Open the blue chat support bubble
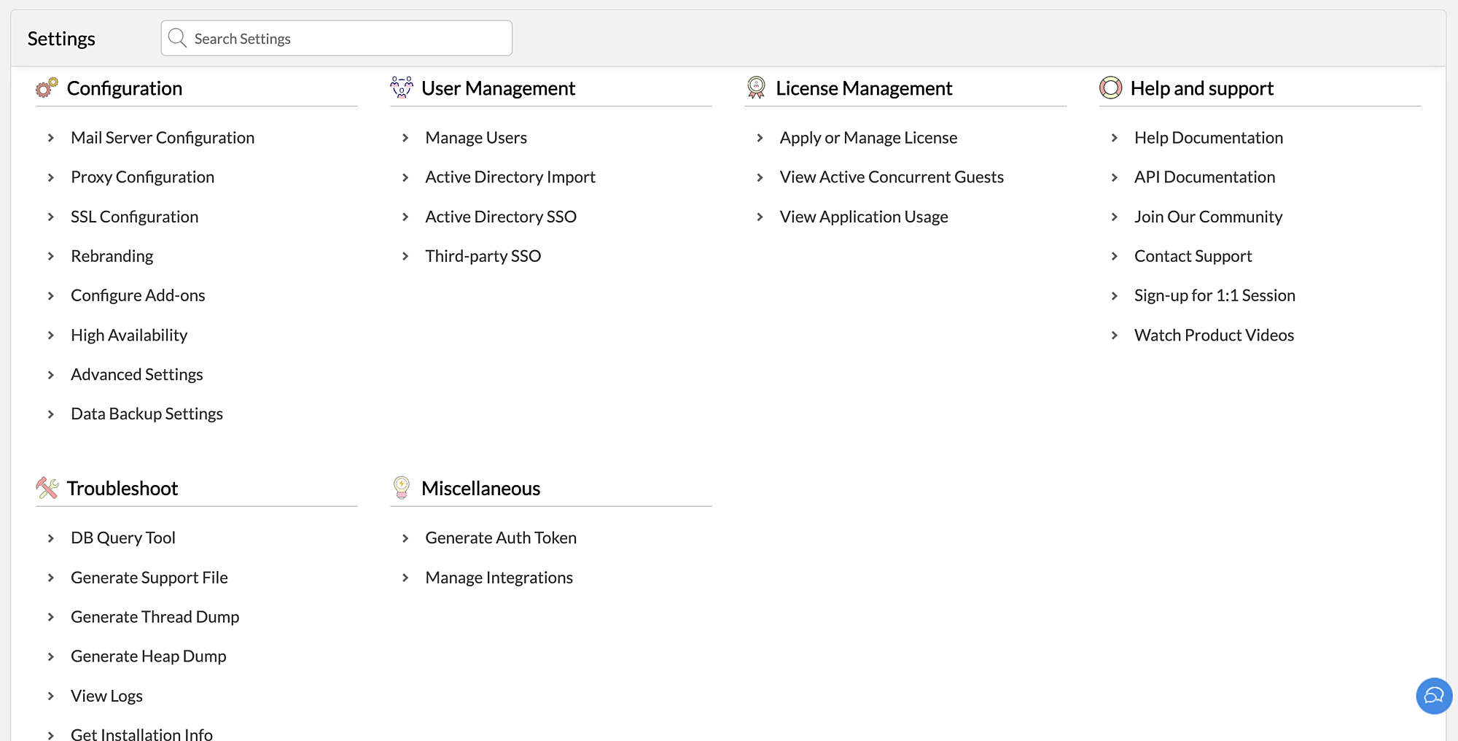Image resolution: width=1458 pixels, height=741 pixels. [x=1433, y=696]
